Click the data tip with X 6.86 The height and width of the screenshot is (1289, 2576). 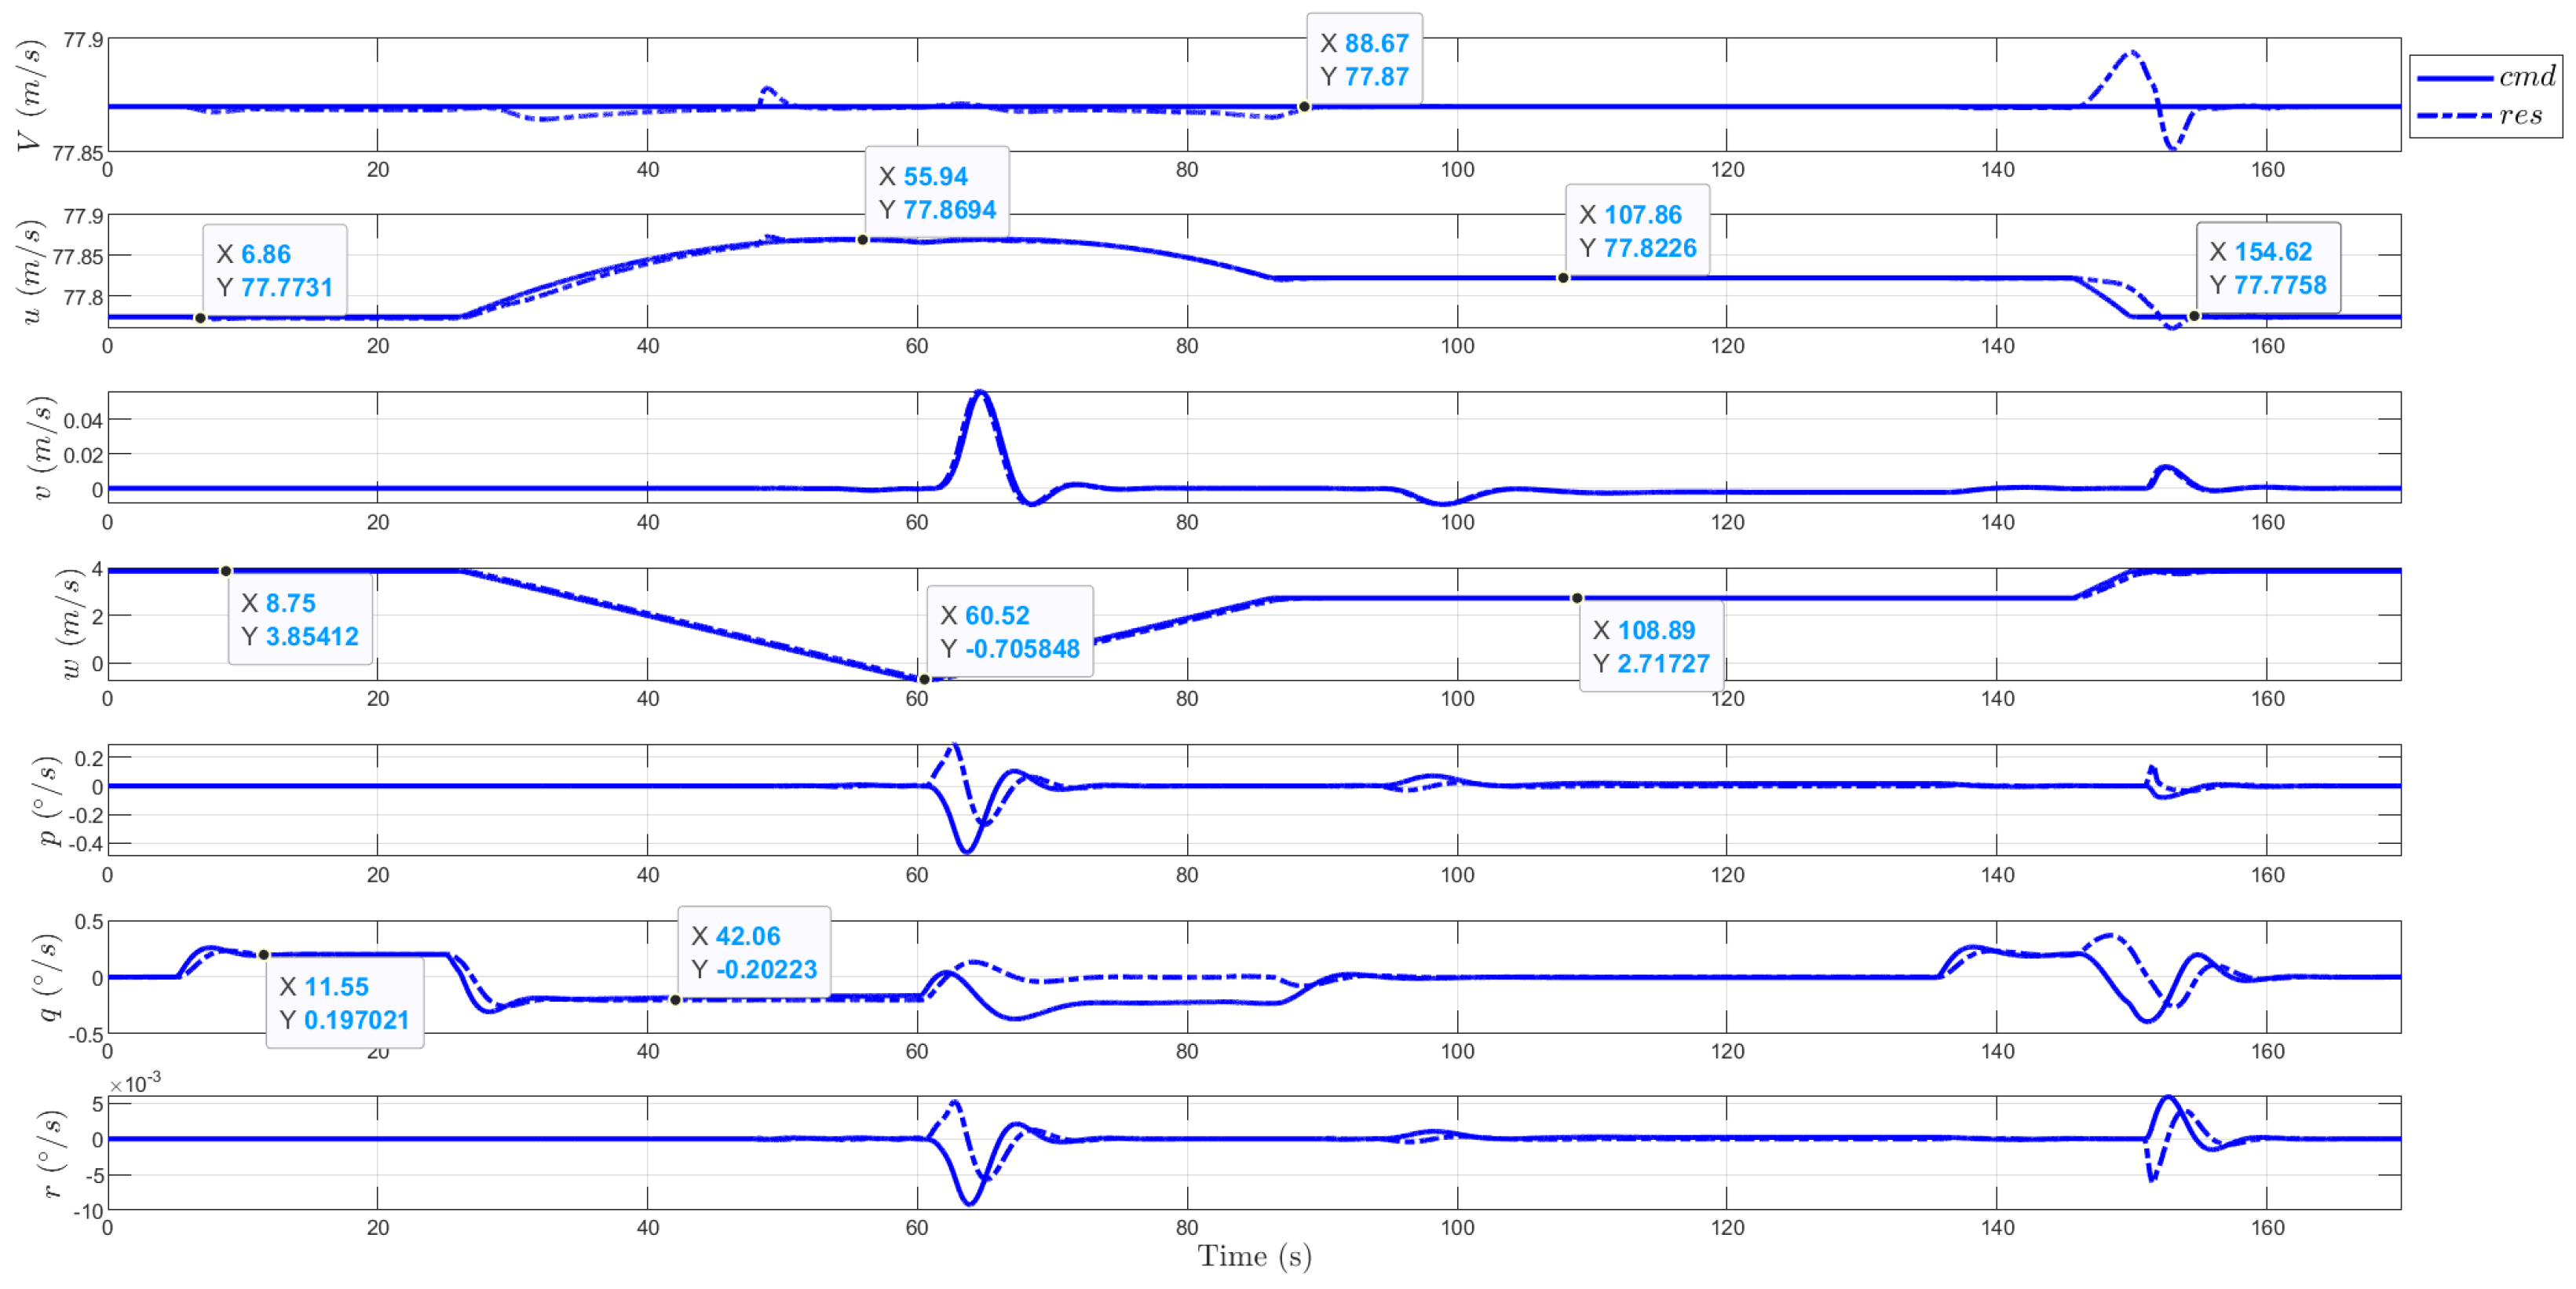[x=275, y=271]
